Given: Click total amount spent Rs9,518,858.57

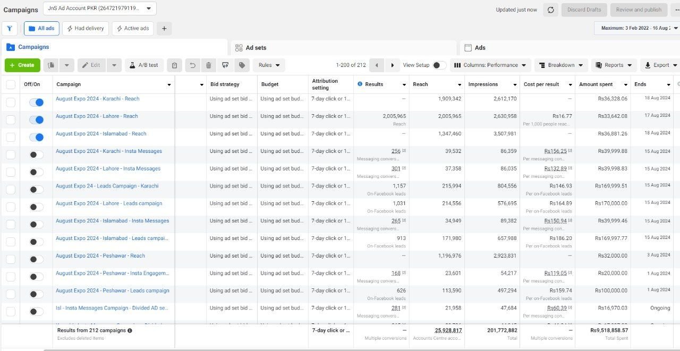Looking at the screenshot, I should (609, 330).
